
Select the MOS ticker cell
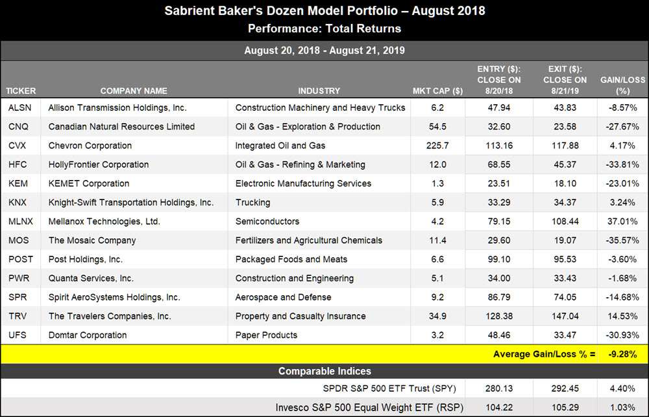click(19, 241)
